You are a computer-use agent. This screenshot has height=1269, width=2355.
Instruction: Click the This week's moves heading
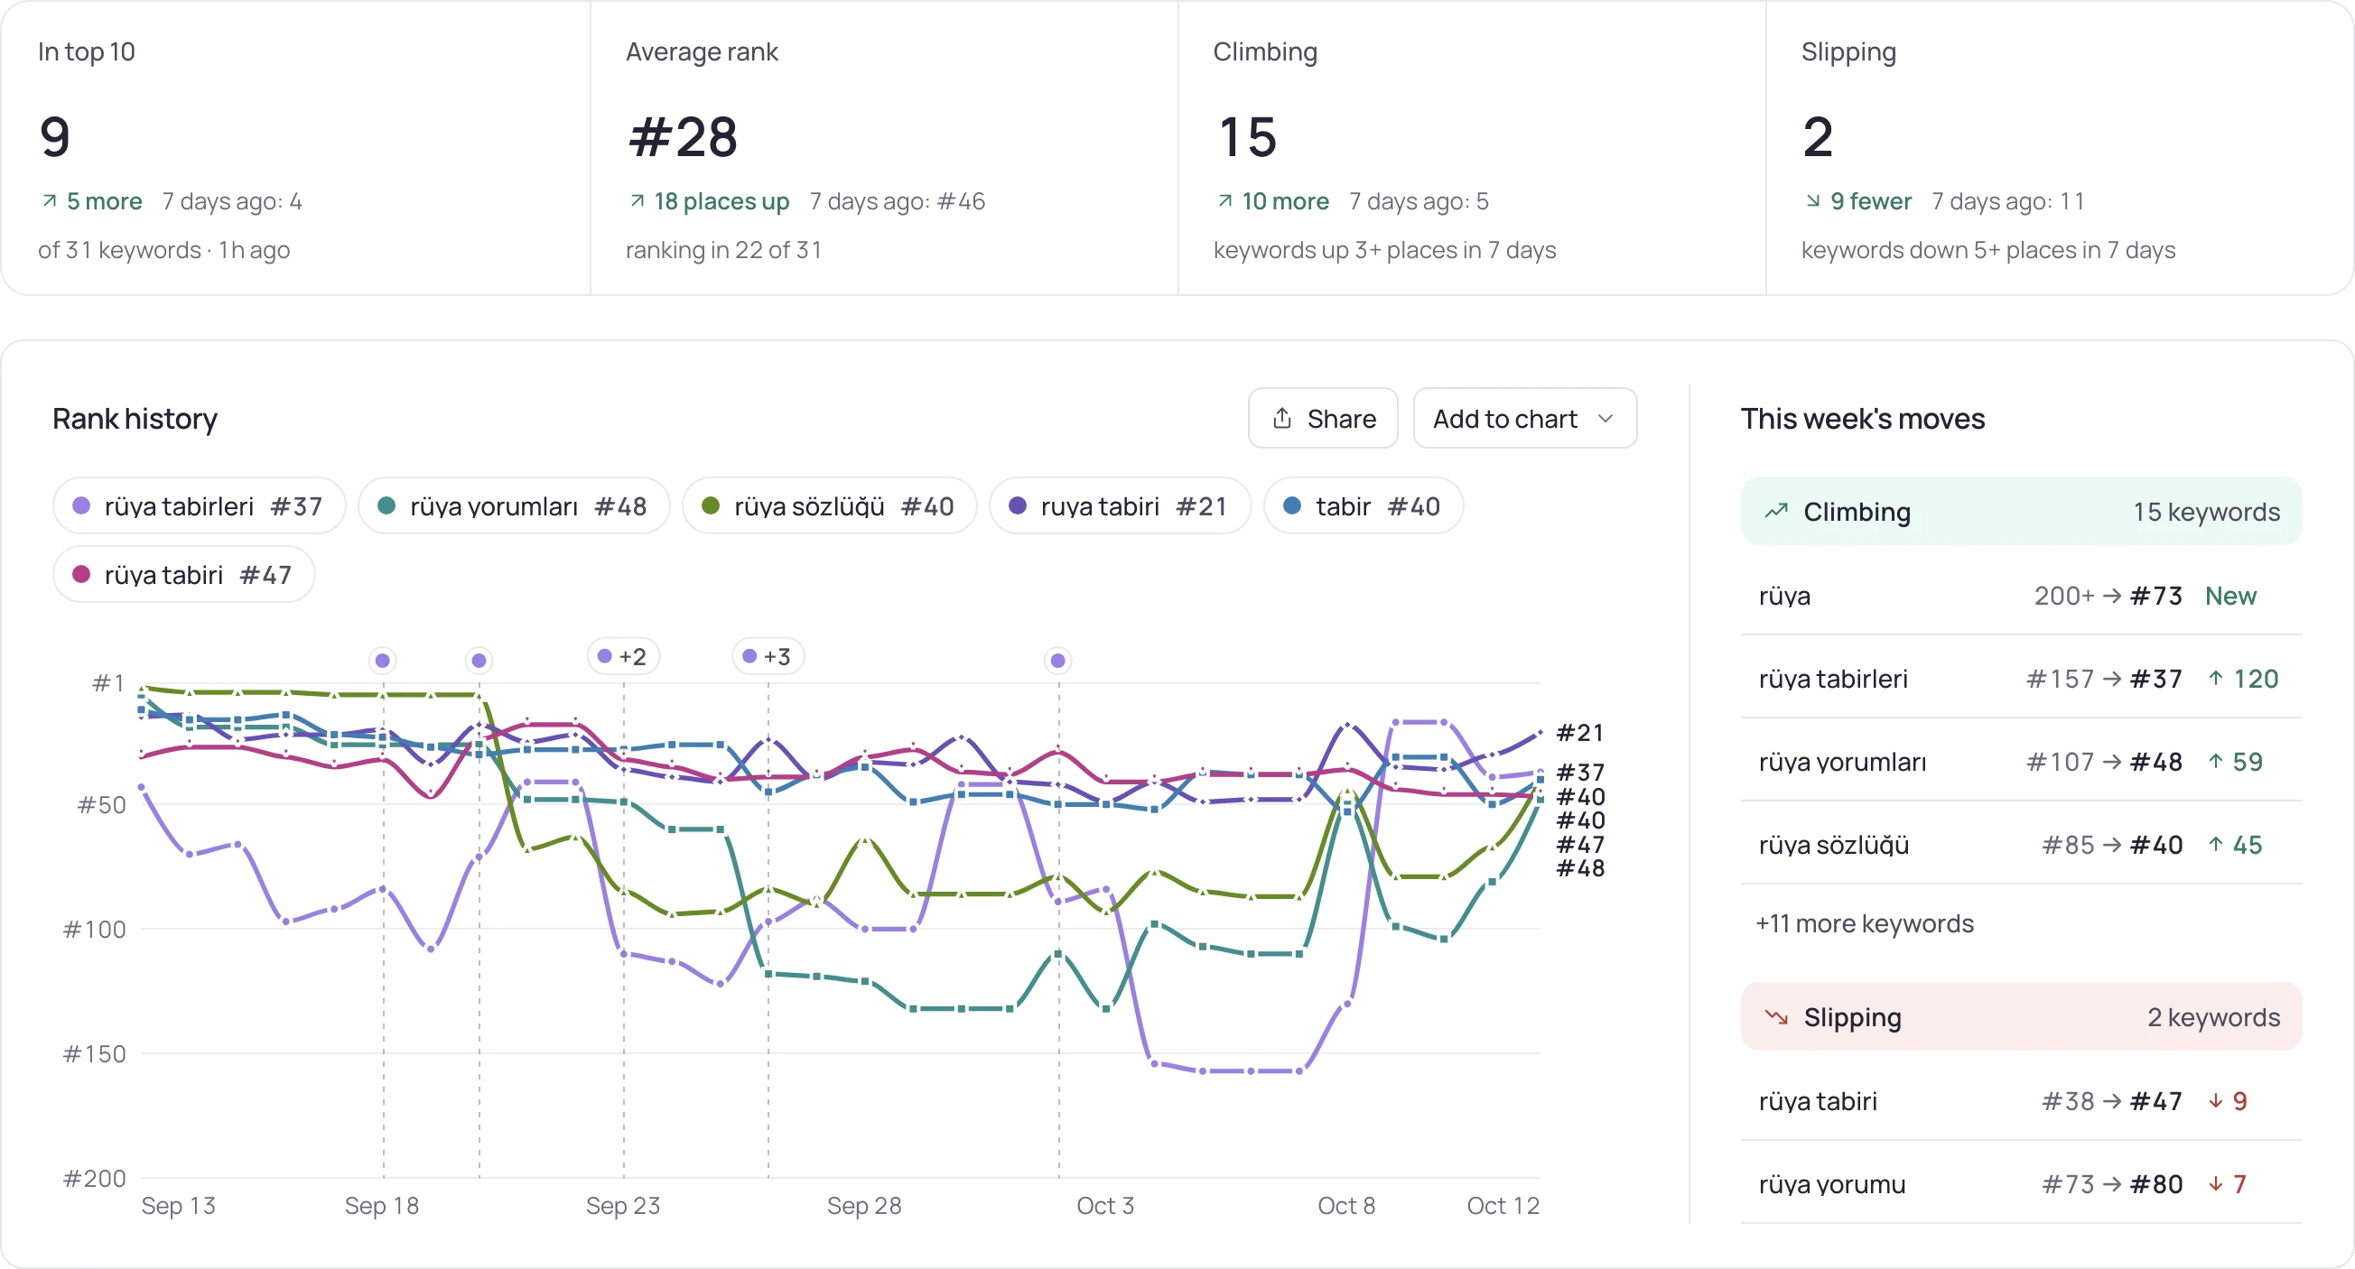1862,419
